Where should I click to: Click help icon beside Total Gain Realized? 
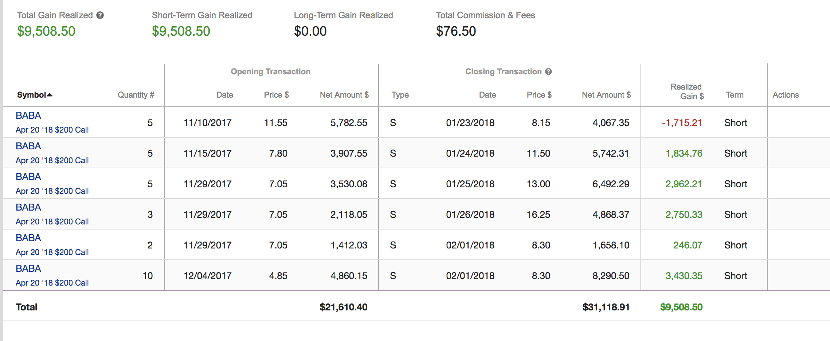[x=100, y=15]
